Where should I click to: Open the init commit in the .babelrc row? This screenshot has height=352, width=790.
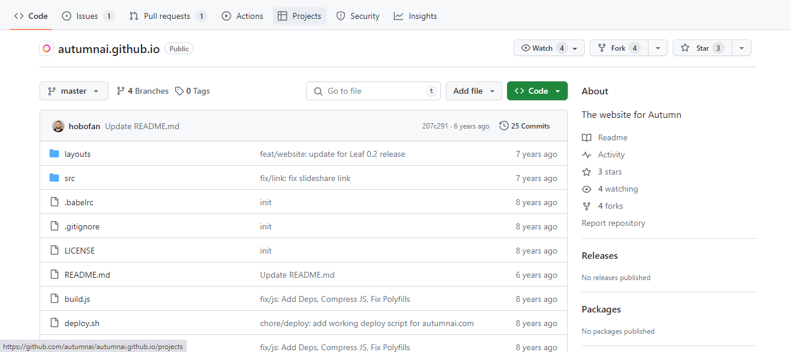(266, 202)
